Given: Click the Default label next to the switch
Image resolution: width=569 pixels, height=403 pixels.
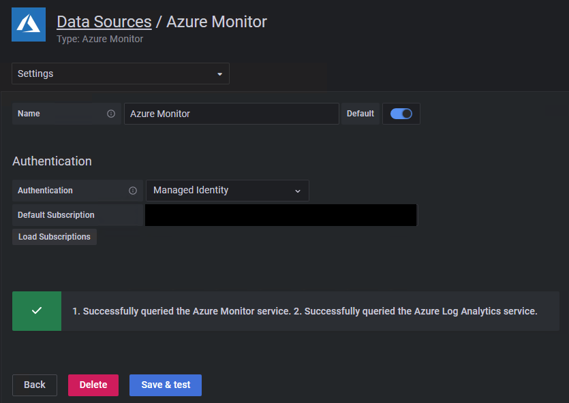Looking at the screenshot, I should coord(360,113).
